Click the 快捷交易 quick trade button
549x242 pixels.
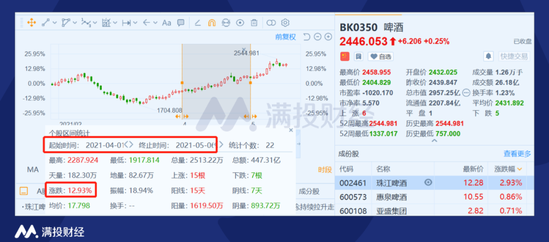click(x=514, y=56)
